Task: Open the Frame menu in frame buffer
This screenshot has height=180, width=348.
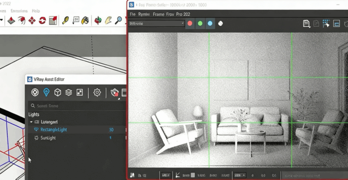Action: click(158, 14)
